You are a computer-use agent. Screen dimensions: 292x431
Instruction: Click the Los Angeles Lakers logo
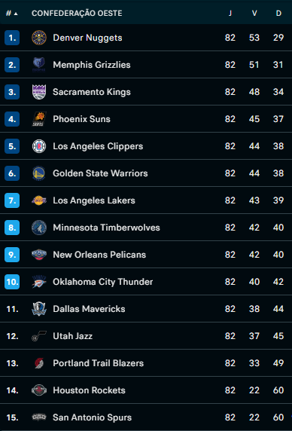point(39,200)
